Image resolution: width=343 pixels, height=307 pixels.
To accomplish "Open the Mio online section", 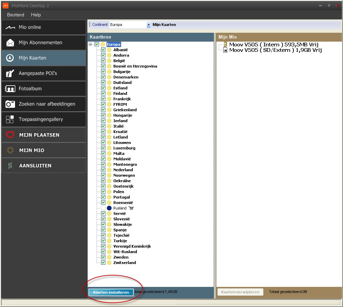I will pos(44,27).
